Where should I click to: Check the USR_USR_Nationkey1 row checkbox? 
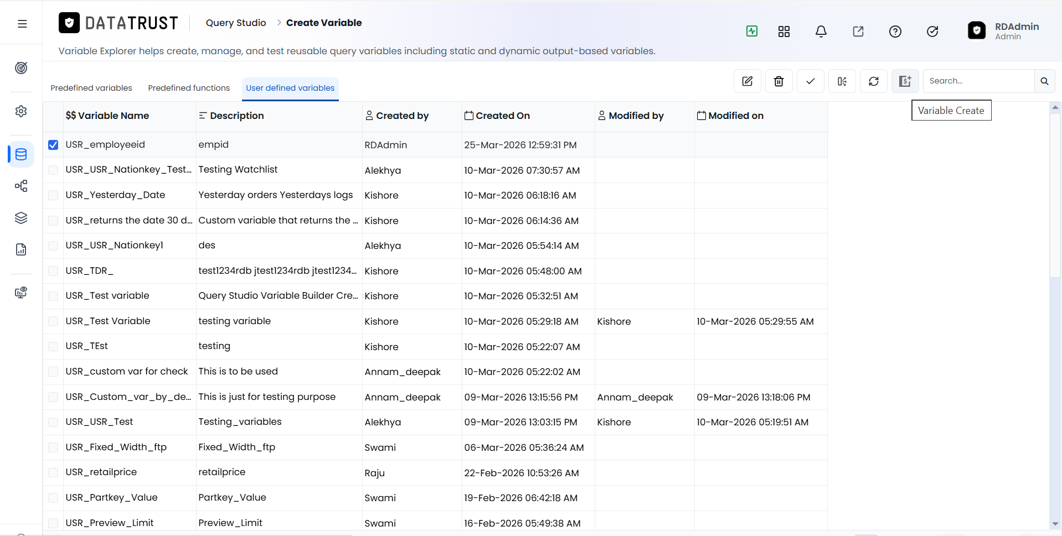53,246
